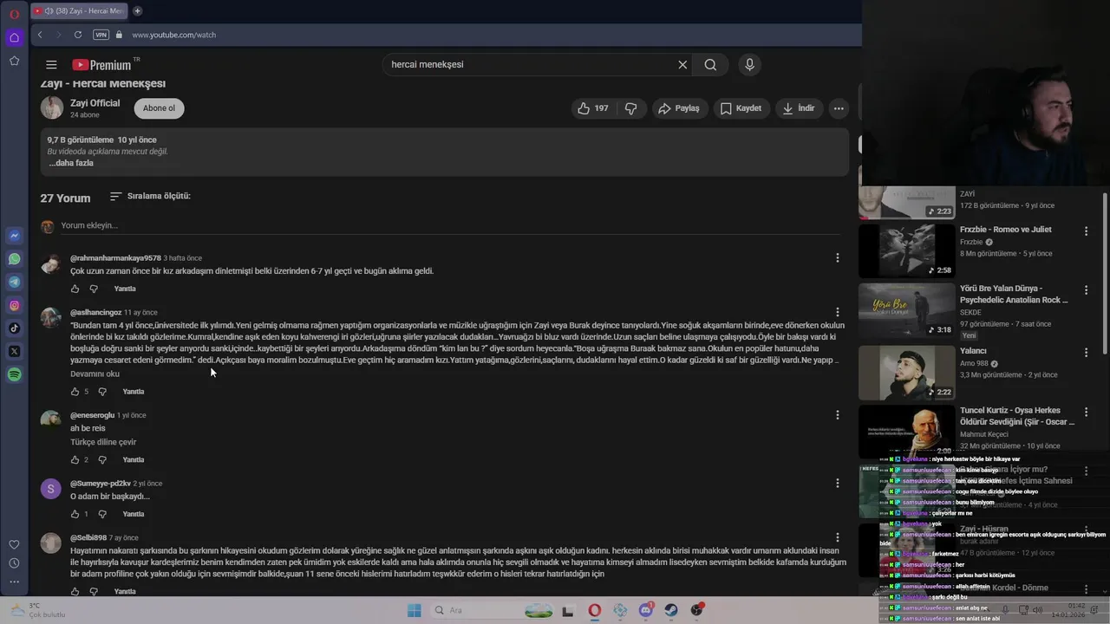1110x624 pixels.
Task: Open Telegram in the Opera sidebar
Action: 14,282
